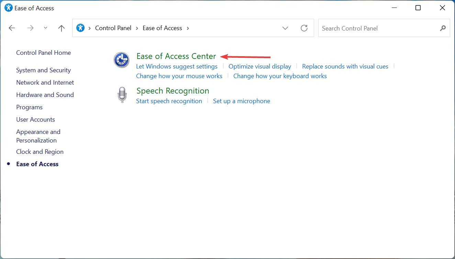The image size is (455, 259).
Task: Refresh the Control Panel view
Action: pos(304,28)
